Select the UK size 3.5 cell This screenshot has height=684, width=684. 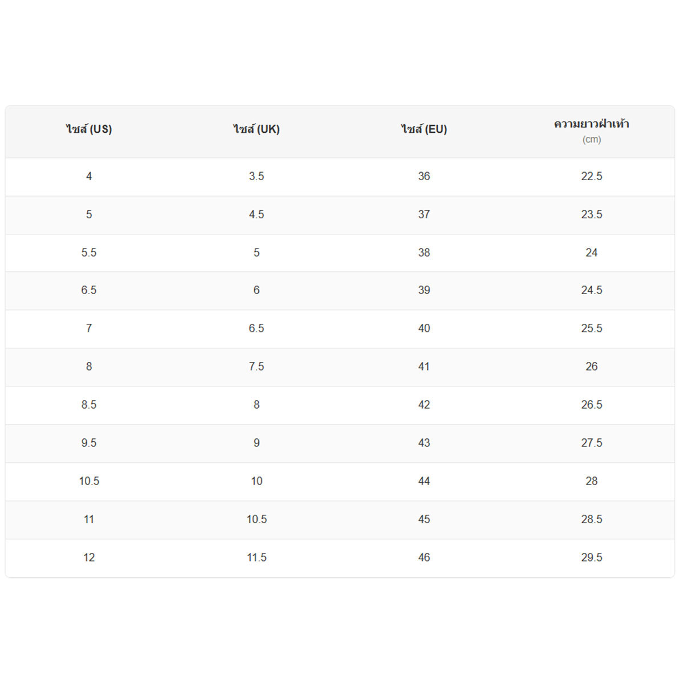click(256, 177)
